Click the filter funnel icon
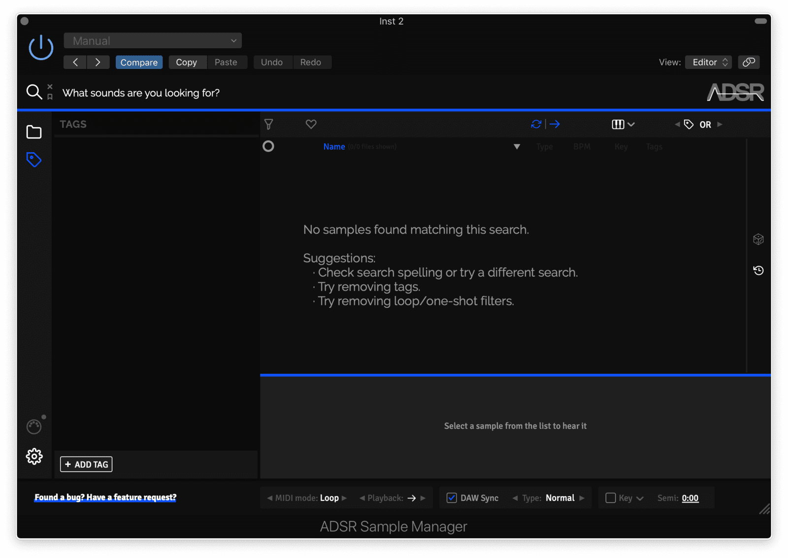This screenshot has width=788, height=558. (x=269, y=124)
